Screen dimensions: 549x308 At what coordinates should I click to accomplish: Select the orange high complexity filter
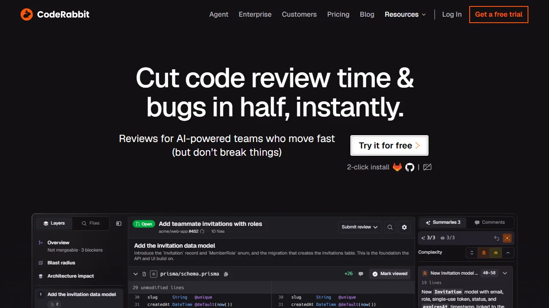coord(484,253)
